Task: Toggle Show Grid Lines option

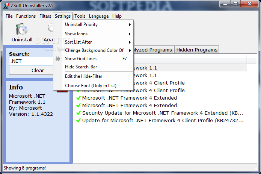Action: coord(94,59)
